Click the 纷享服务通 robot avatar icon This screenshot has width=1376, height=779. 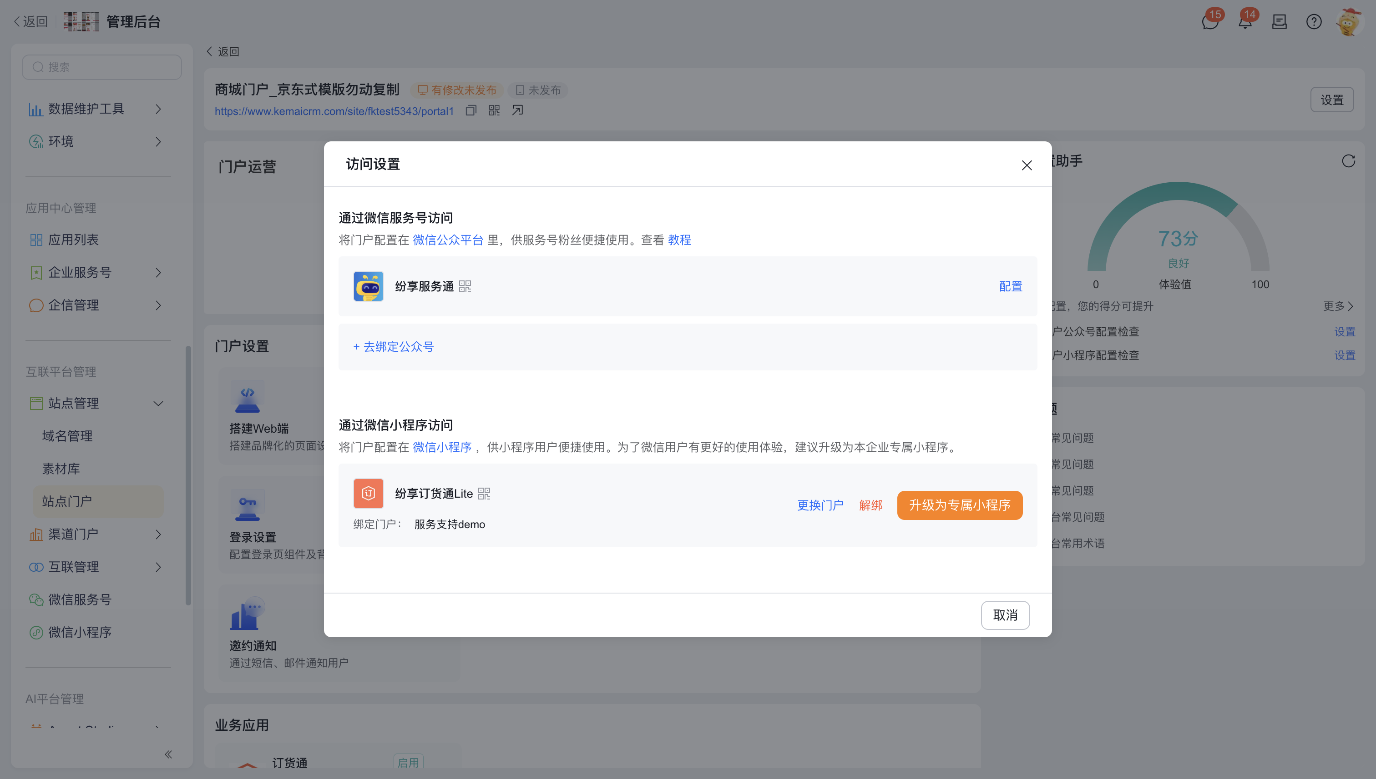coord(368,286)
